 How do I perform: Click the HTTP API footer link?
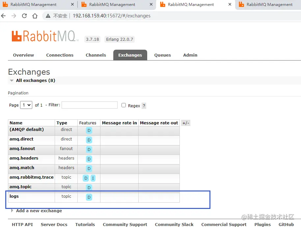pyautogui.click(x=22, y=224)
